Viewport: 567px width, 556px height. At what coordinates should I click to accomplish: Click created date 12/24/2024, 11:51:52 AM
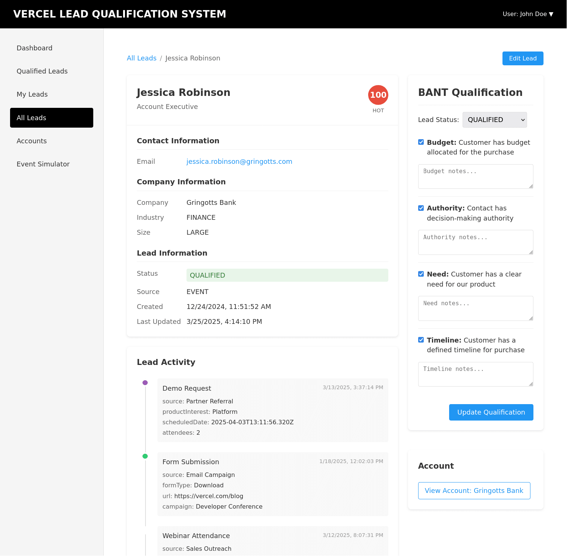229,307
